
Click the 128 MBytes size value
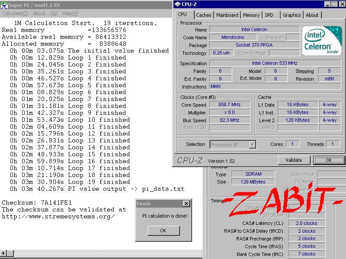[x=253, y=182]
